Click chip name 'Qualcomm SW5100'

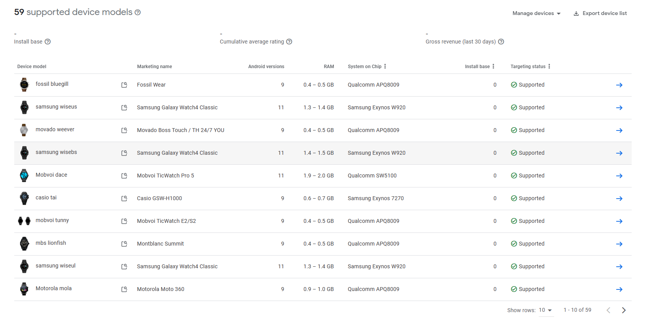point(372,176)
